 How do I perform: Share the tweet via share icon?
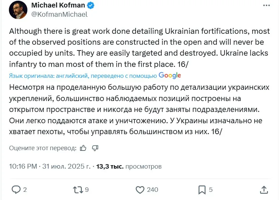(264, 189)
